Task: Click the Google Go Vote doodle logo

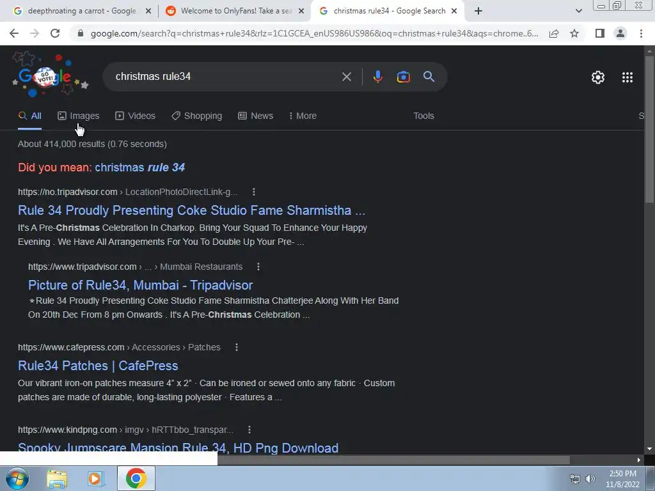Action: 49,75
